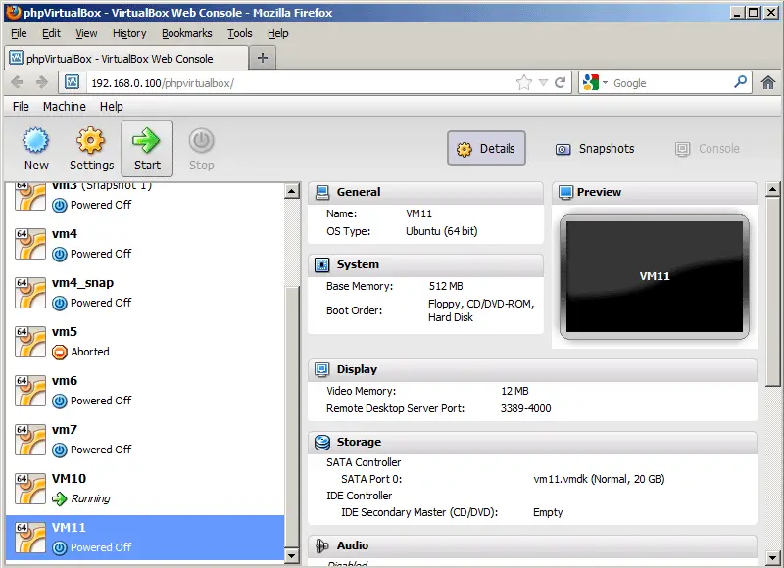This screenshot has width=784, height=568.
Task: Click the VM10 OS icon
Action: click(30, 489)
